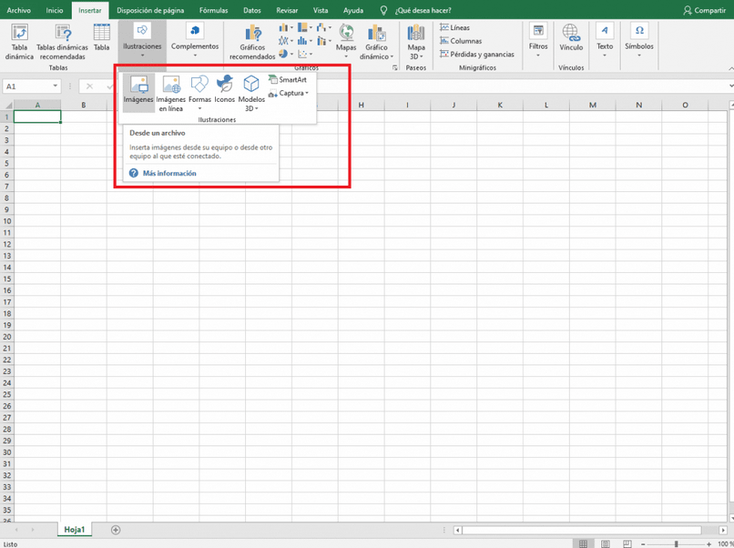Viewport: 734px width, 548px height.
Task: Open Imágenes en línea
Action: tap(171, 94)
